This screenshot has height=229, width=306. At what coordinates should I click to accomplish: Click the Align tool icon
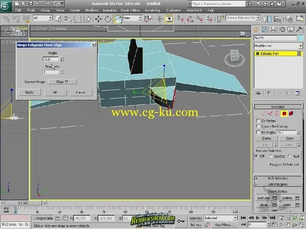click(277, 19)
